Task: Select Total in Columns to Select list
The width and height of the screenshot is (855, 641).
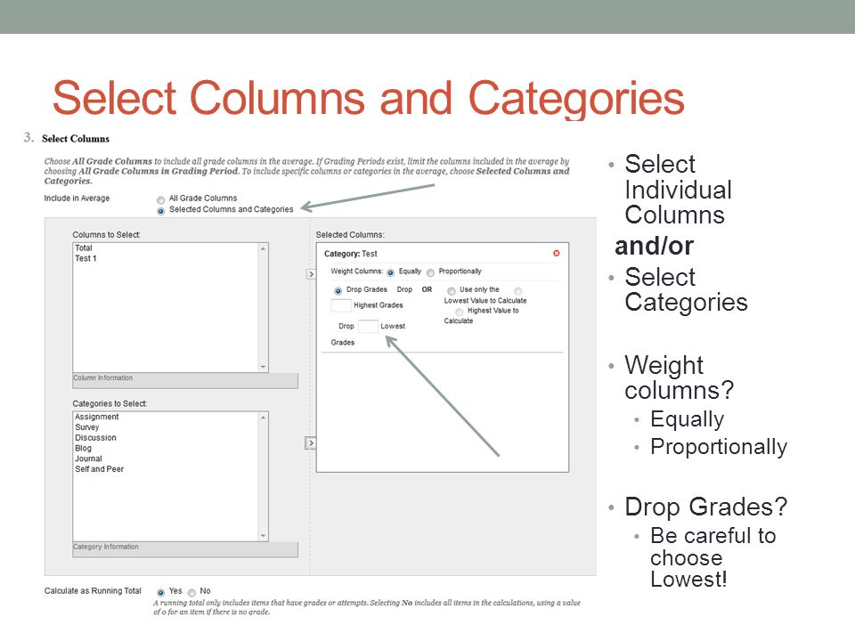Action: click(x=84, y=248)
